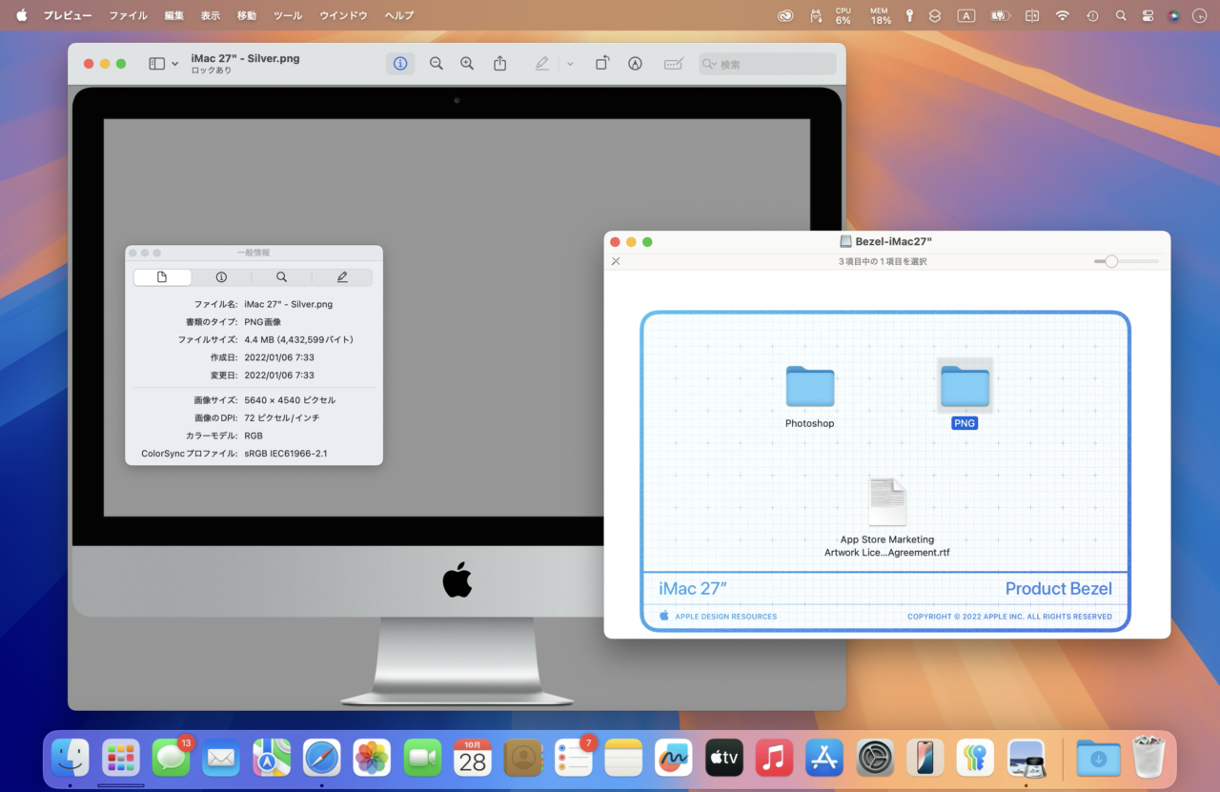Open the CPU usage menu bar monitor
Image resolution: width=1220 pixels, height=792 pixels.
[x=844, y=15]
